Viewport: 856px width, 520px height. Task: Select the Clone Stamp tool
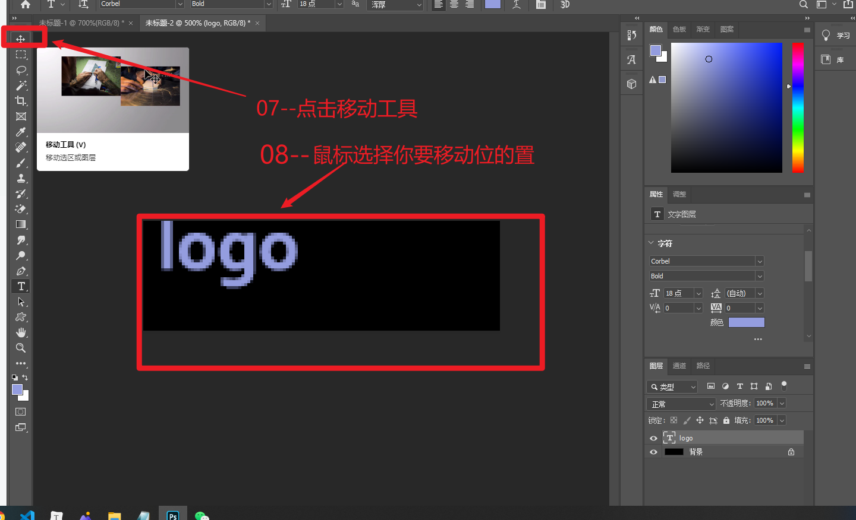point(21,178)
